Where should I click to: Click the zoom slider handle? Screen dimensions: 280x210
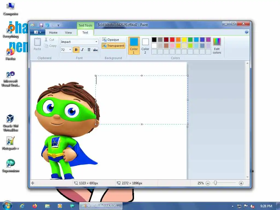pyautogui.click(x=215, y=183)
